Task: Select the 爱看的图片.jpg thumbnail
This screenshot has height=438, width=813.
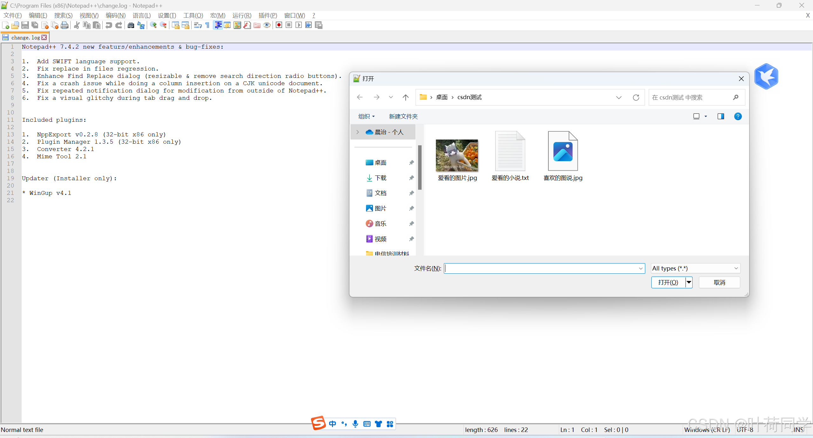Action: (x=457, y=156)
